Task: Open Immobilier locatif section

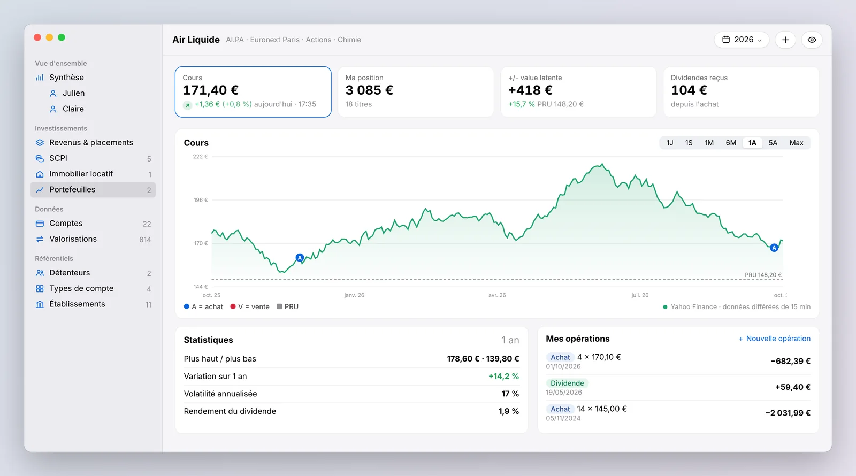Action: click(x=93, y=174)
